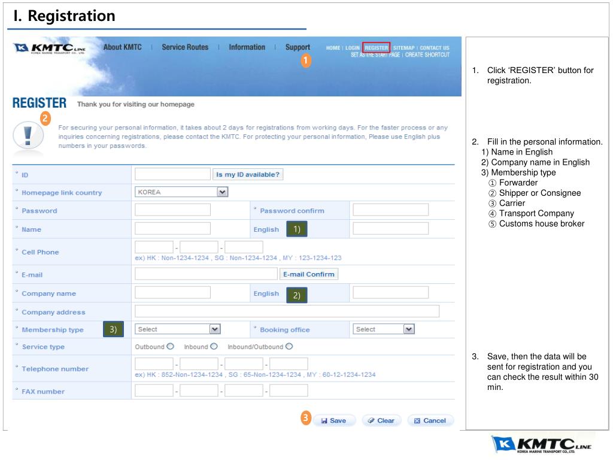Click the HOME link in header
This screenshot has height=460, width=613.
point(333,48)
